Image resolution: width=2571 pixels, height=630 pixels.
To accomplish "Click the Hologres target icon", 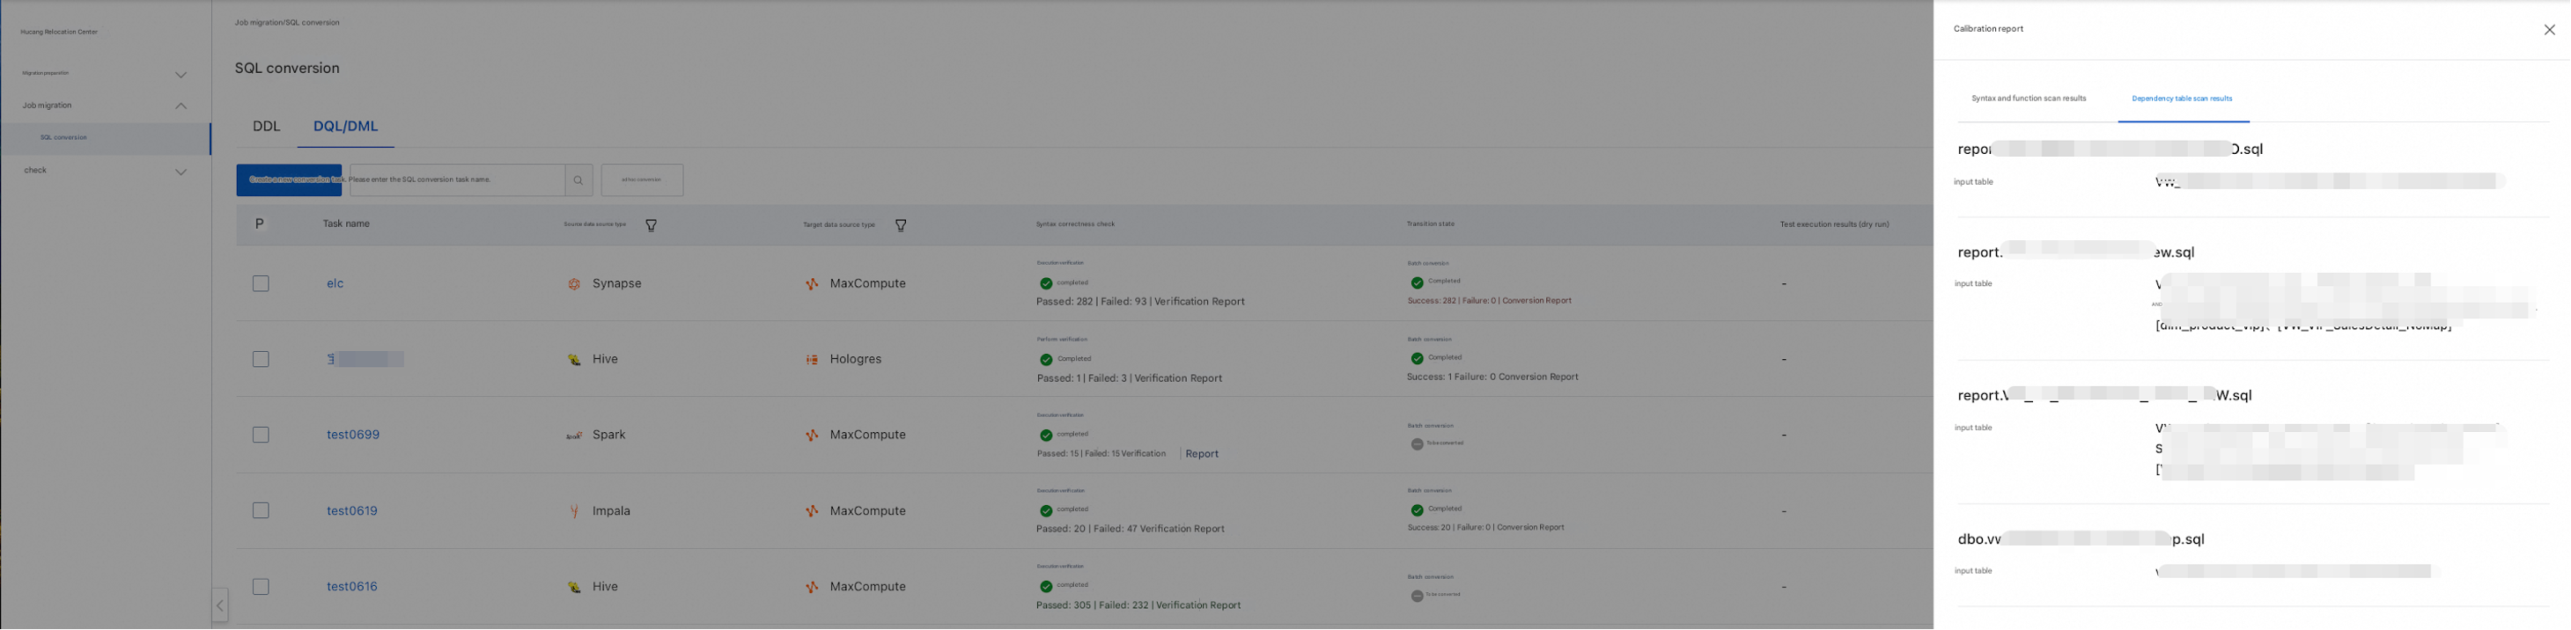I will point(812,360).
